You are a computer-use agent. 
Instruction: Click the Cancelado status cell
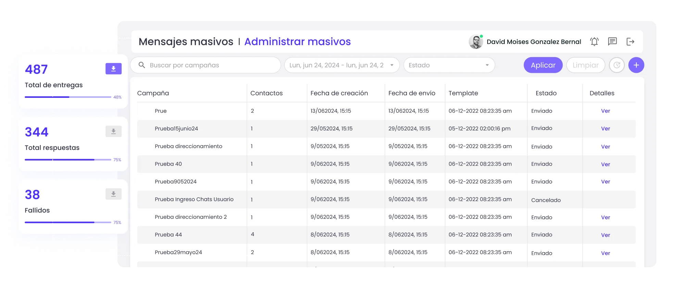click(x=546, y=200)
